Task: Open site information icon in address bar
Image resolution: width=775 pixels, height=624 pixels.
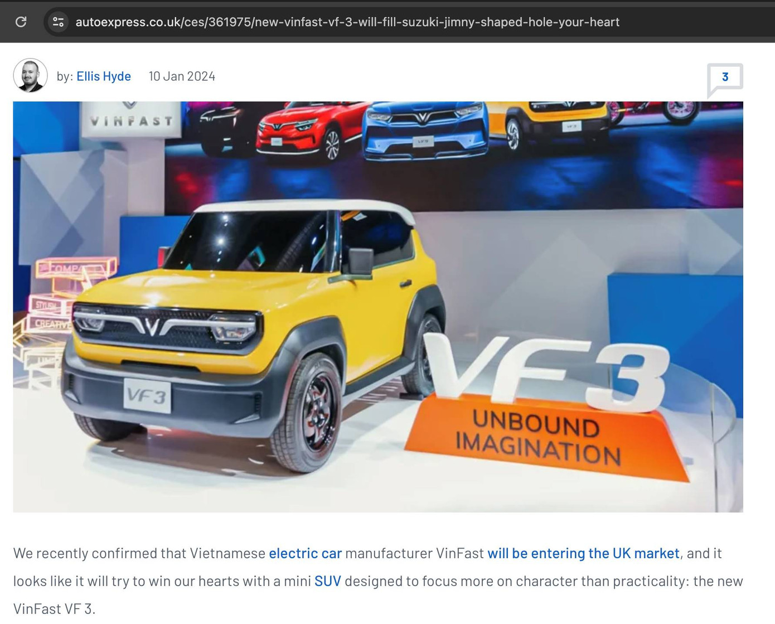Action: point(58,22)
